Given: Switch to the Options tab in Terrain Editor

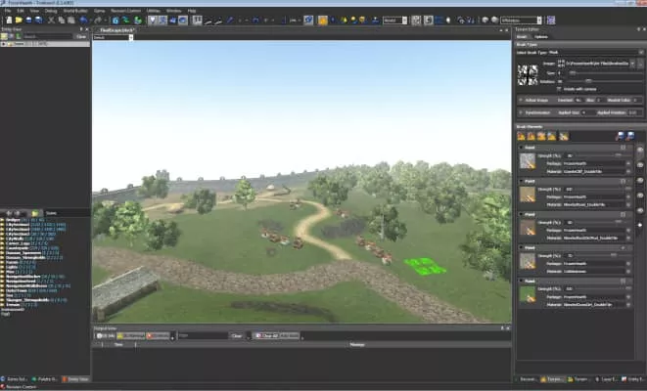Looking at the screenshot, I should tap(540, 37).
